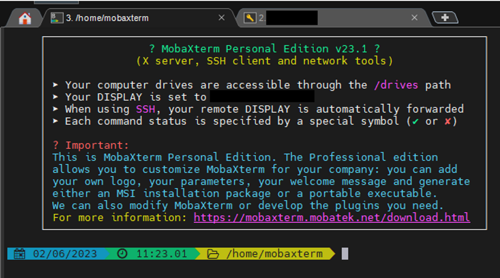The image size is (500, 278).
Task: Click the /home/mobaxterm path in prompt
Action: tap(274, 254)
